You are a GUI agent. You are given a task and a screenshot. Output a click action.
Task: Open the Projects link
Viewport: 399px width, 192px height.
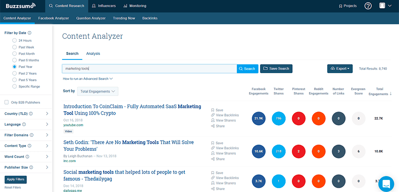point(348,6)
